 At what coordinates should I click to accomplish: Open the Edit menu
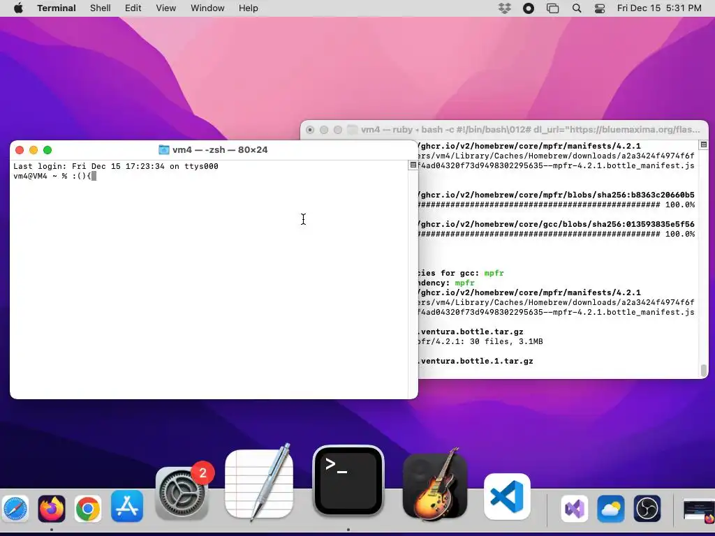point(133,8)
